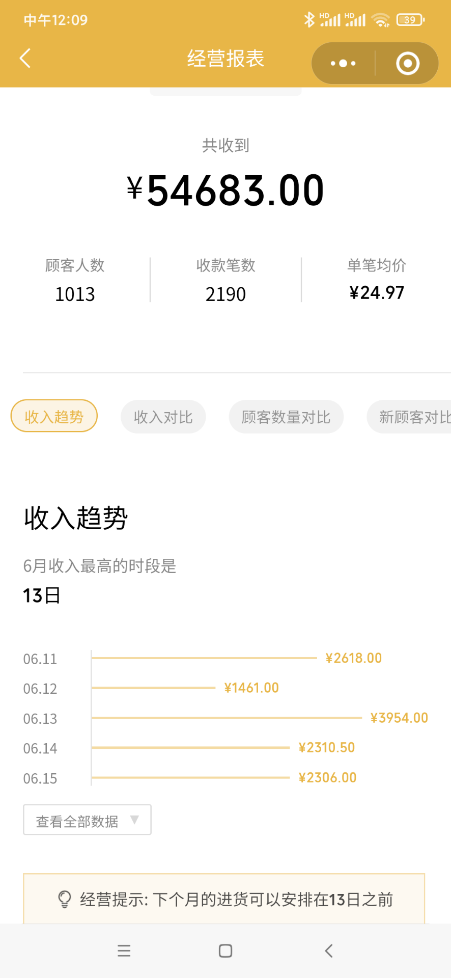Open the mini-program three-dot menu
Image resolution: width=451 pixels, height=978 pixels.
(343, 63)
